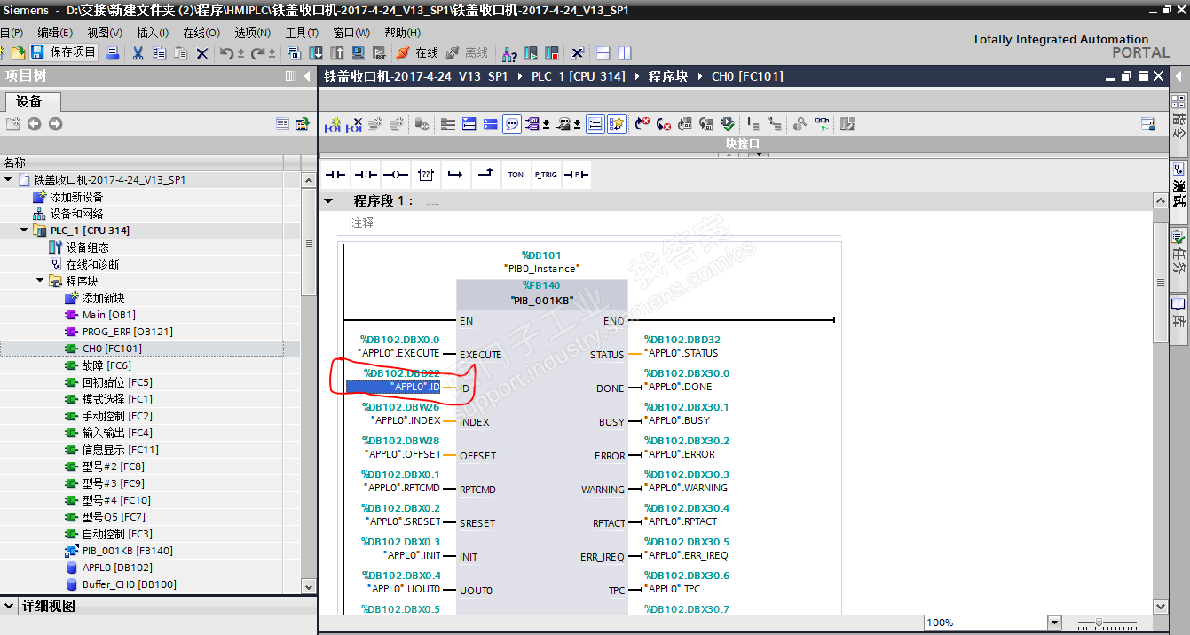This screenshot has height=635, width=1190.
Task: Click PLC_1 [CPU 314] in breadcrumb
Action: click(x=578, y=76)
